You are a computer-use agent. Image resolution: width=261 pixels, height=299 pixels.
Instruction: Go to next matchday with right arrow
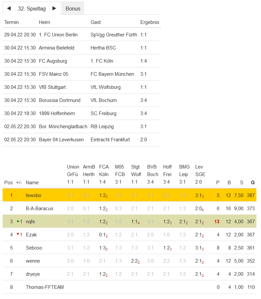[x=54, y=9]
